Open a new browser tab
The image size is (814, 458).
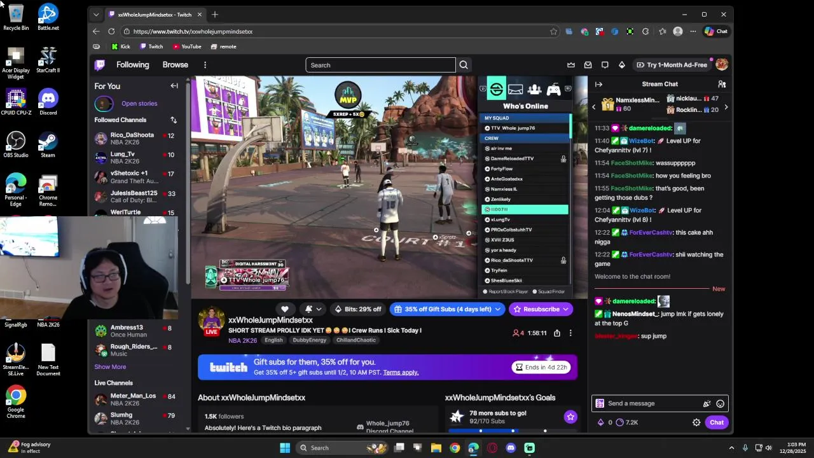point(215,14)
